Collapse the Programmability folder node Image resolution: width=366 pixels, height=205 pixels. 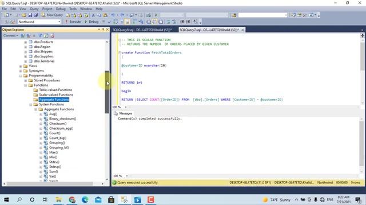pos(21,76)
